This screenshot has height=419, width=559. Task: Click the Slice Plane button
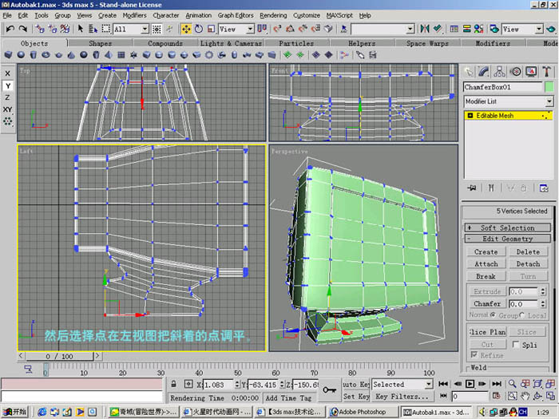[487, 332]
